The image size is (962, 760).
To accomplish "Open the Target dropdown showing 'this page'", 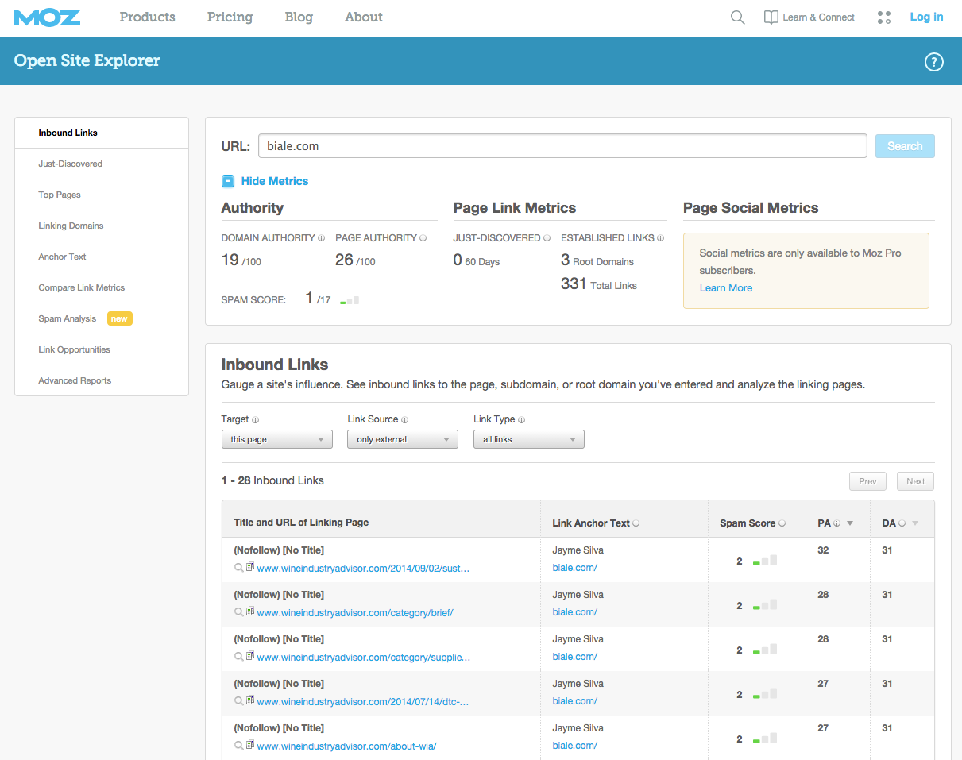I will click(276, 439).
